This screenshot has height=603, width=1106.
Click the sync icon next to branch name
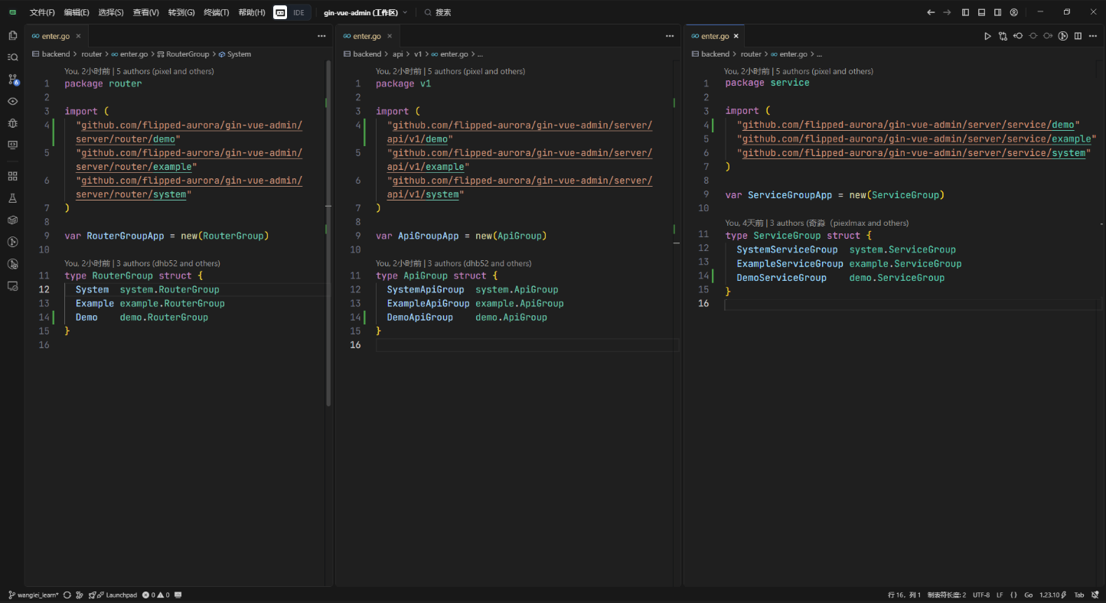click(67, 595)
